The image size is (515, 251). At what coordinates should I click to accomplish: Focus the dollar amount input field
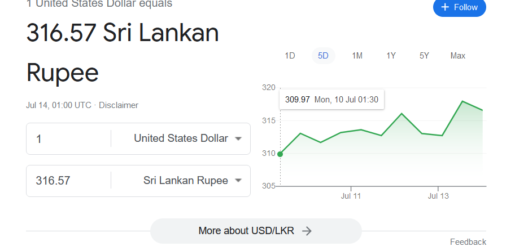[69, 139]
